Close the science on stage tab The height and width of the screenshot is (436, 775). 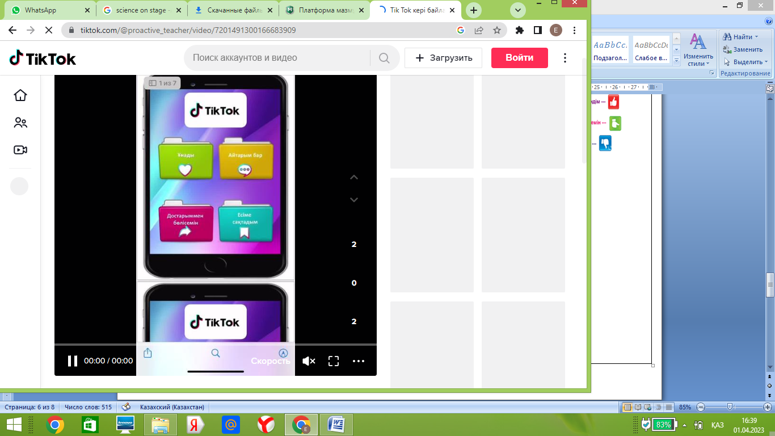[178, 10]
